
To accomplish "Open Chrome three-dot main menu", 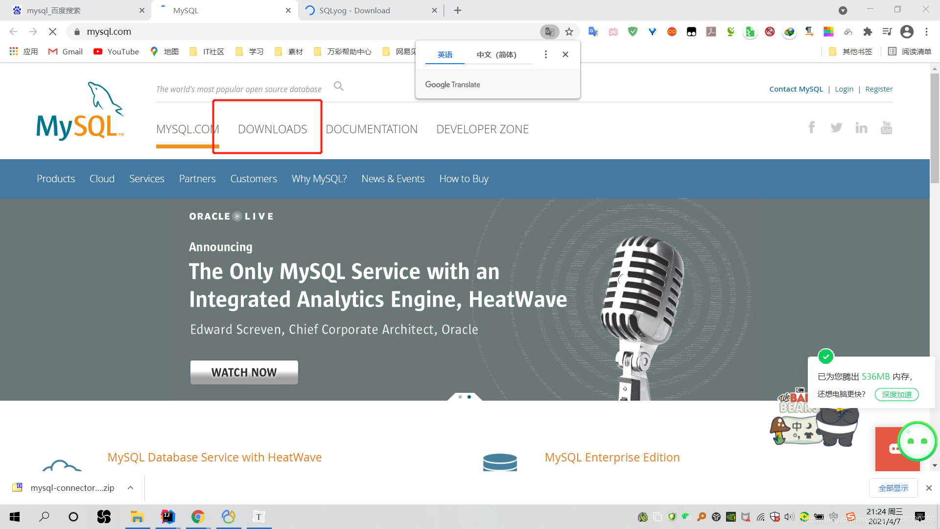I will pos(926,32).
